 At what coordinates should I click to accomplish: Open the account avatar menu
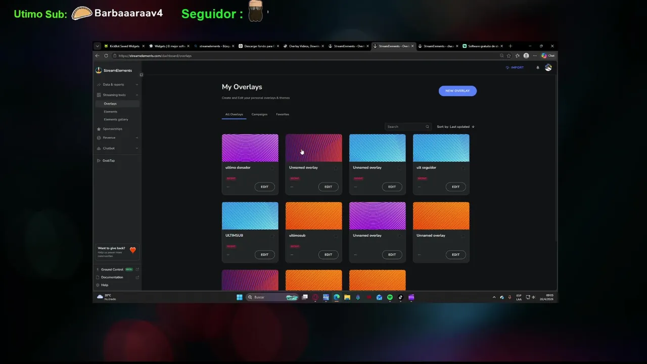548,67
